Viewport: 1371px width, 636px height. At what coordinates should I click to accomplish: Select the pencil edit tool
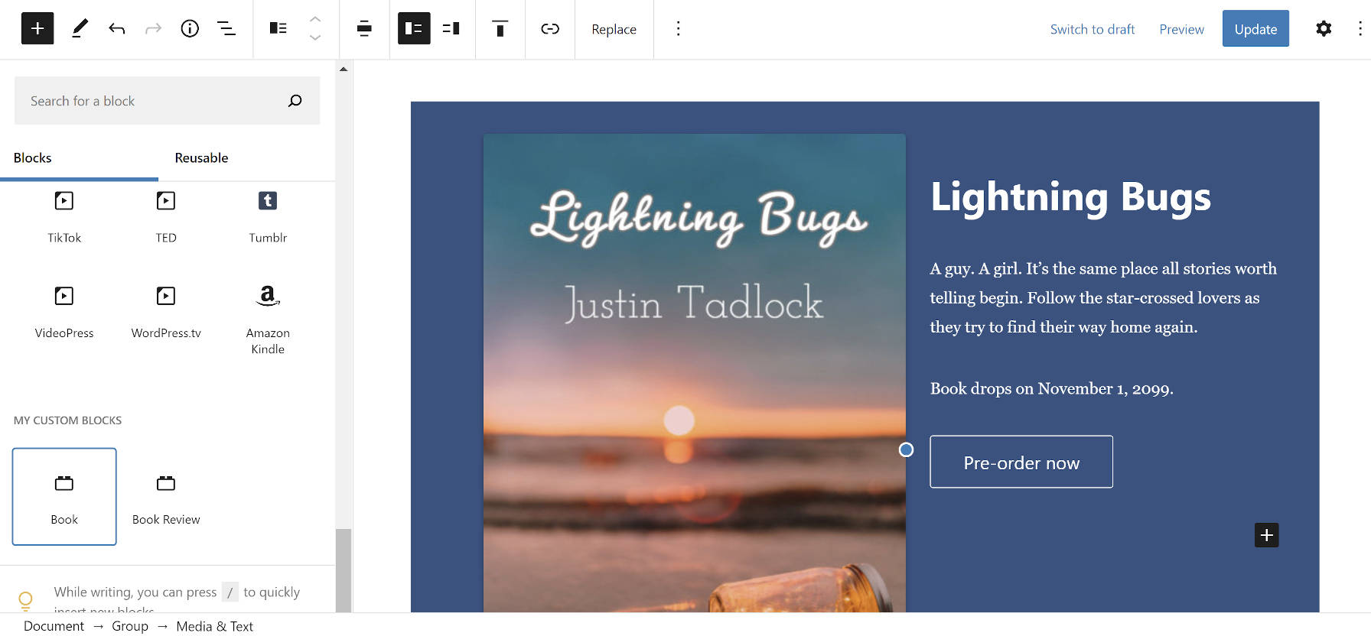pos(80,29)
